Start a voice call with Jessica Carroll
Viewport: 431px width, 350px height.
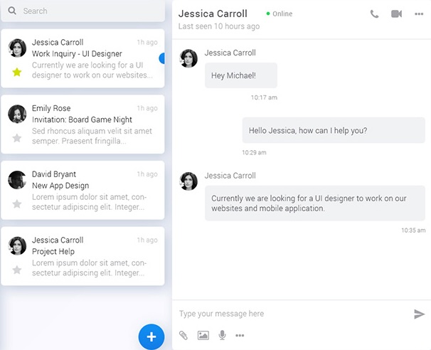click(374, 14)
